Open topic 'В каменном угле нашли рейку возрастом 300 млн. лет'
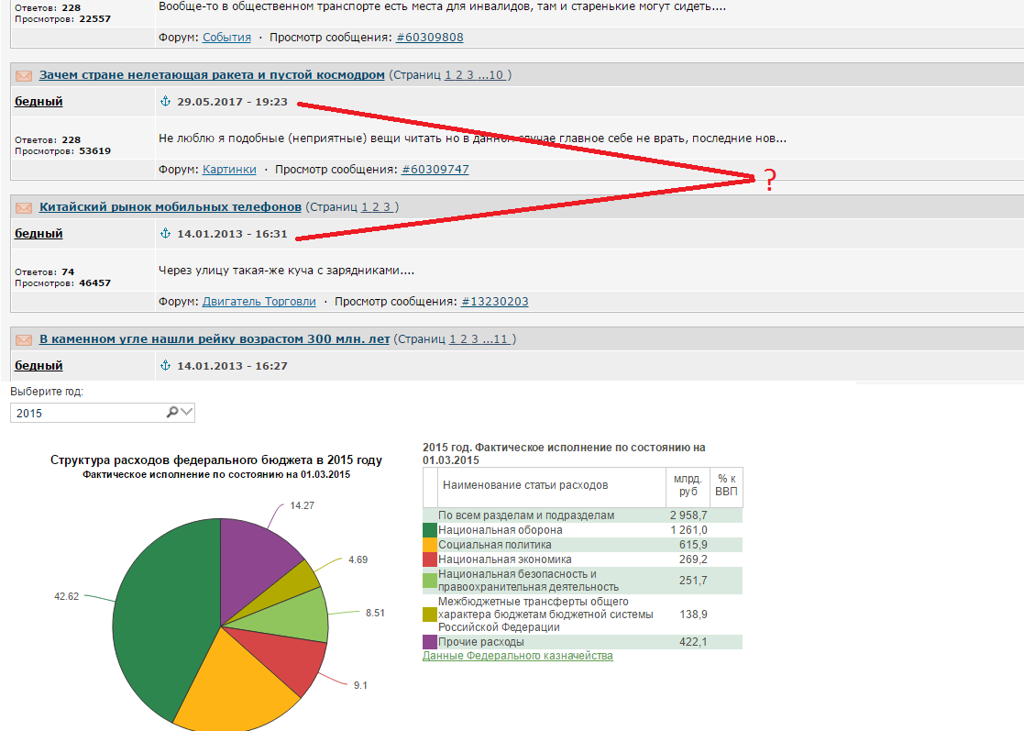 pyautogui.click(x=215, y=339)
